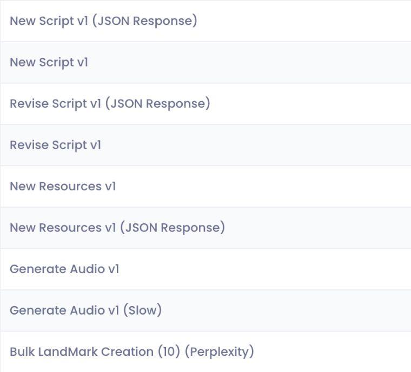Open Bulk LandMark Creation (10) (Perplexity)
Image resolution: width=411 pixels, height=372 pixels.
[132, 351]
